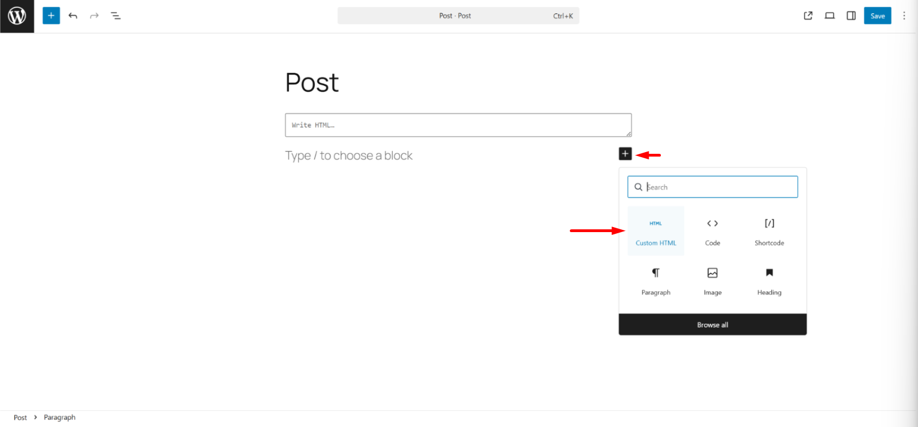
Task: Select Post in the breadcrumb
Action: click(20, 418)
